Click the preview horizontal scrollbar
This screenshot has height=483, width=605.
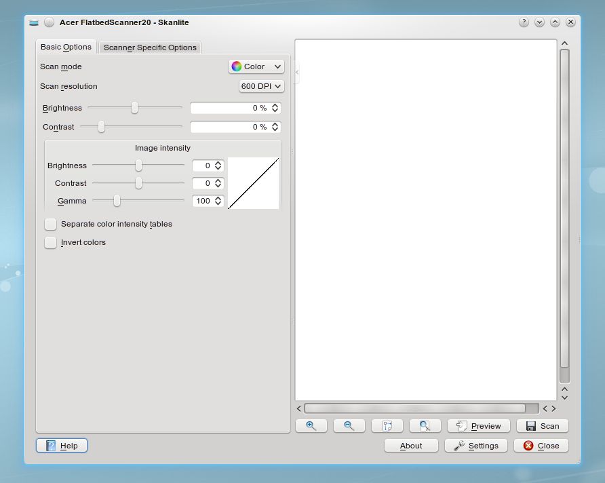pos(421,408)
